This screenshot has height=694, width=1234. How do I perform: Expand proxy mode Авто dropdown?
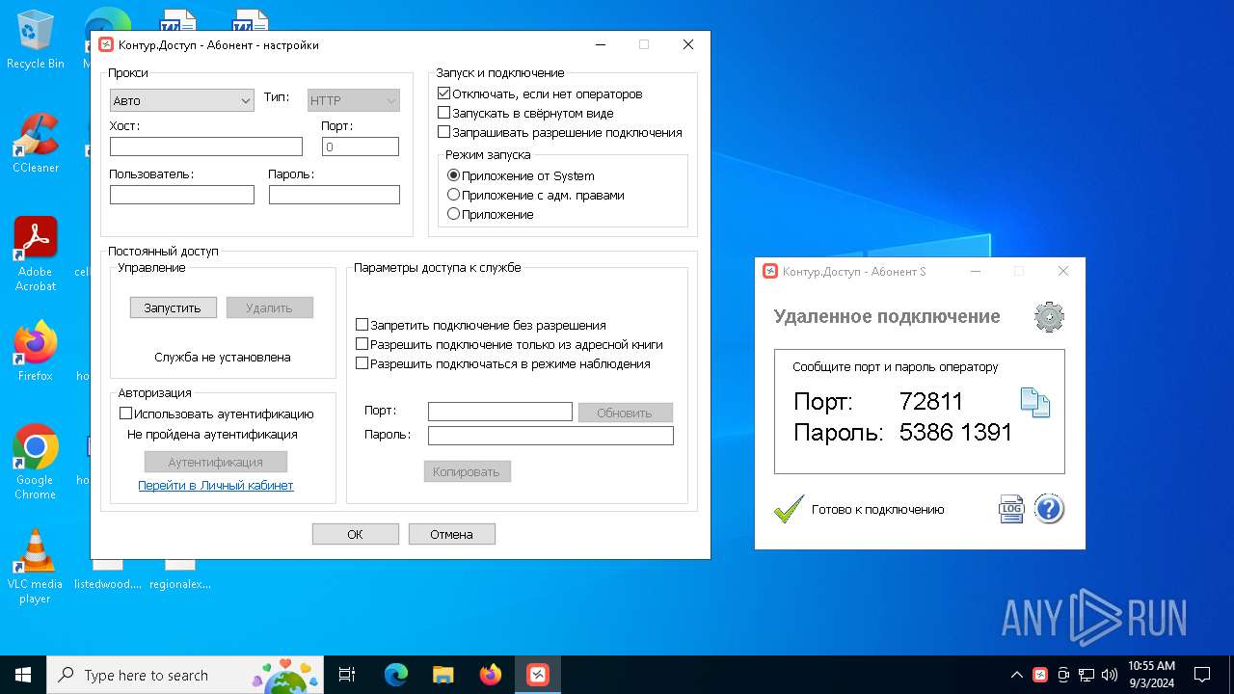click(x=182, y=100)
